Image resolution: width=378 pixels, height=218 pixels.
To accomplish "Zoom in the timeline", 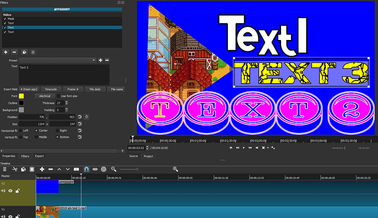I will [175, 169].
